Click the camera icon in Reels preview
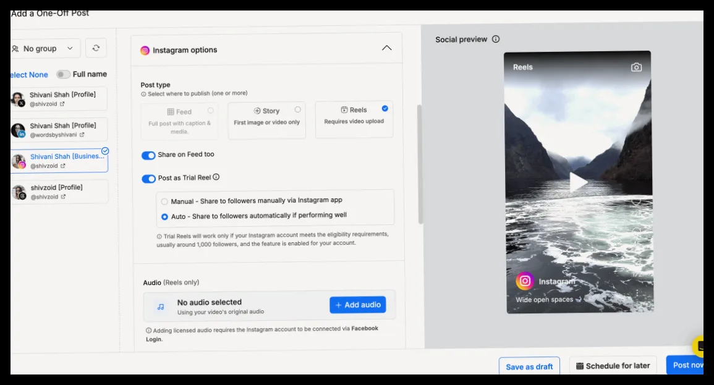 pyautogui.click(x=636, y=67)
